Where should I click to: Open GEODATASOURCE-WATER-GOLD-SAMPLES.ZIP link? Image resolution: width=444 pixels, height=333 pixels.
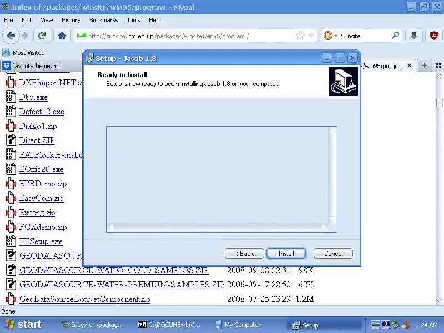tap(114, 270)
